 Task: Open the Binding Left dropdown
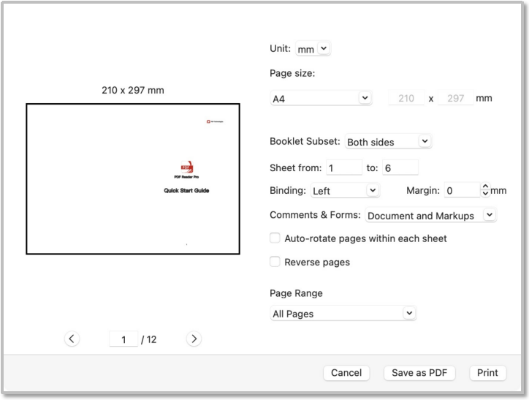(x=344, y=191)
